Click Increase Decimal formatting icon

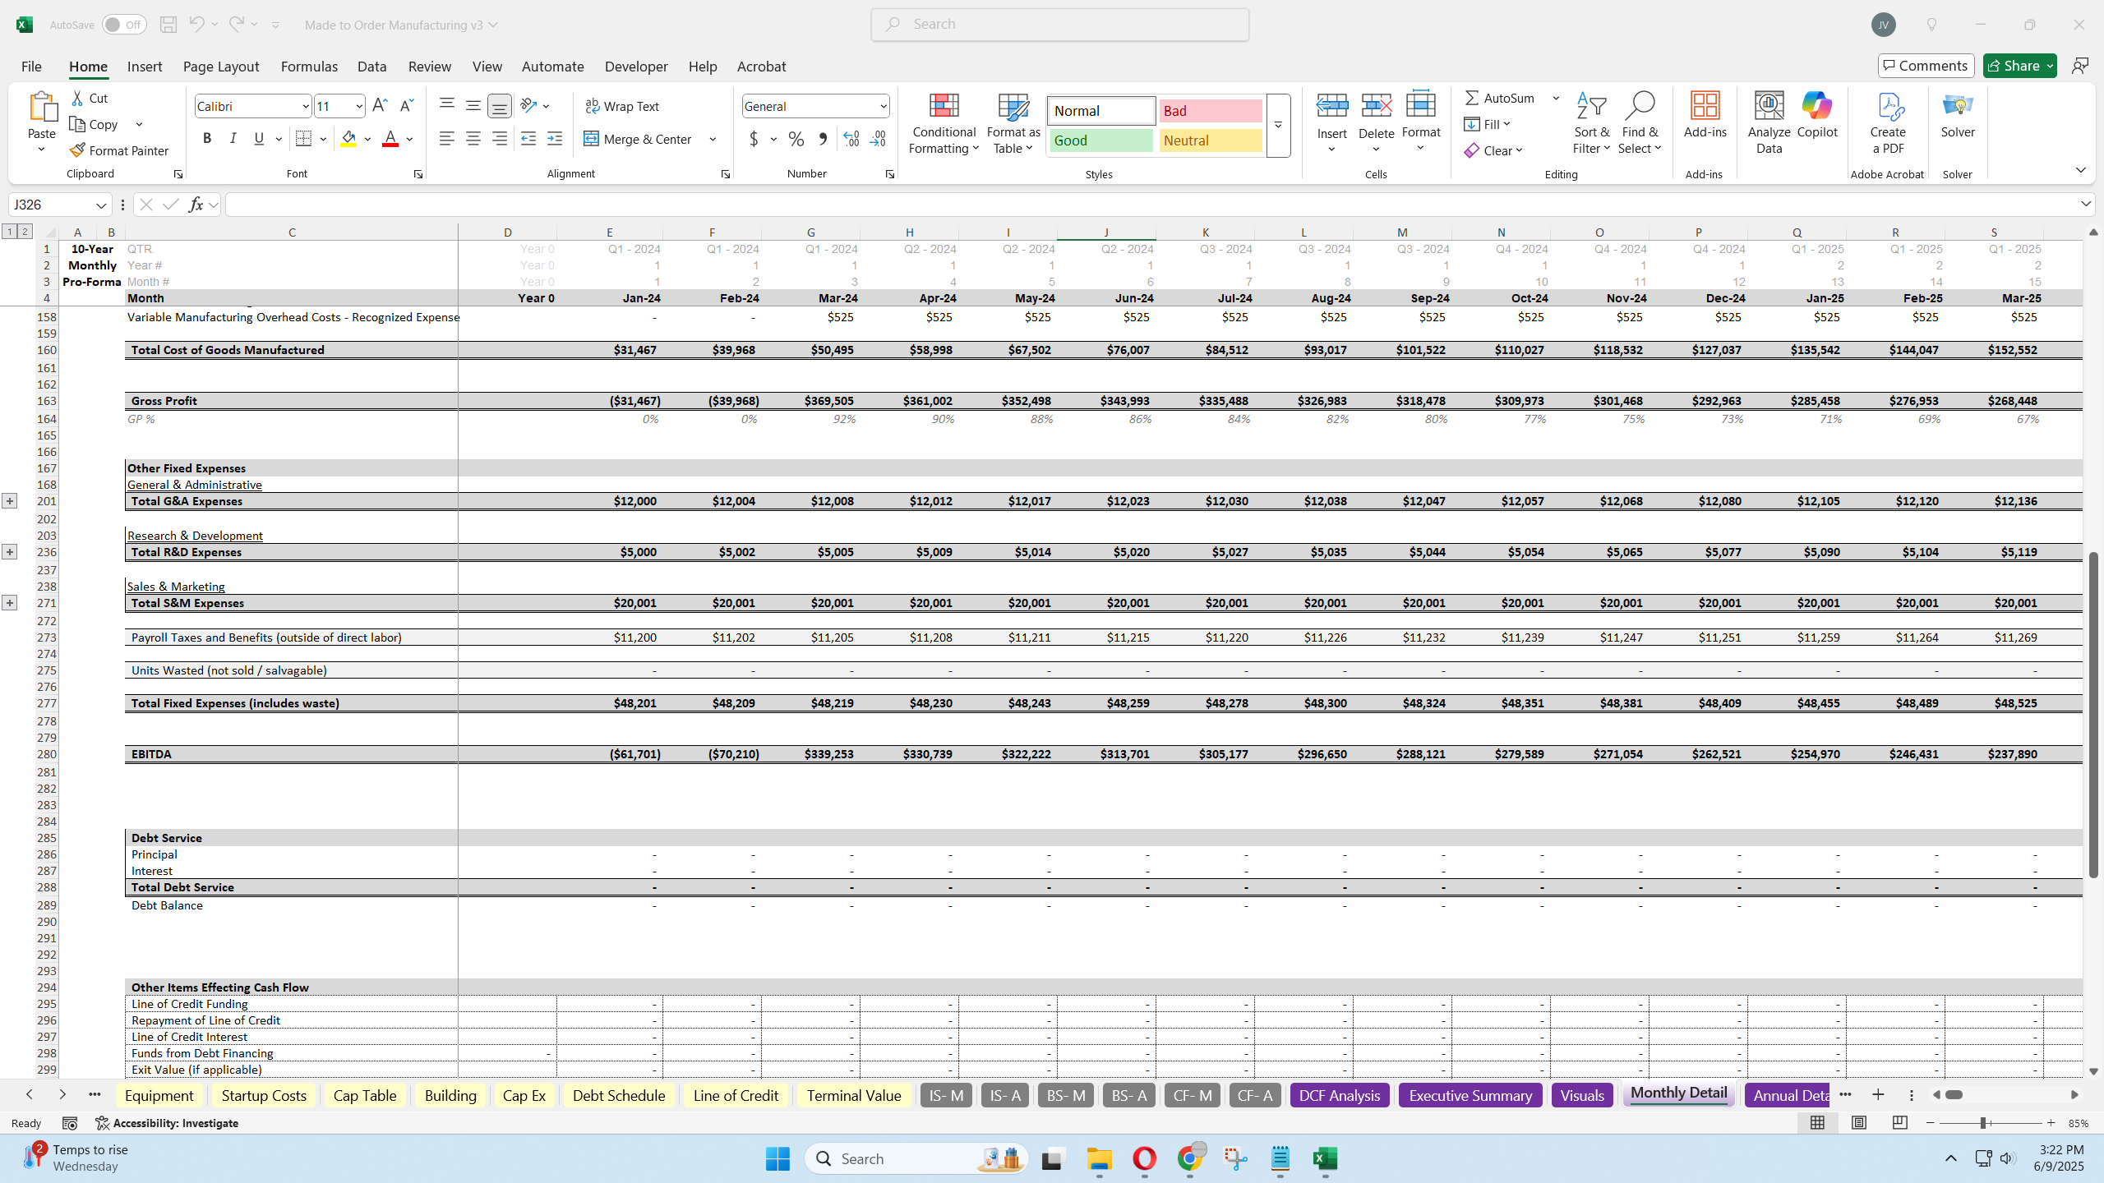click(851, 139)
